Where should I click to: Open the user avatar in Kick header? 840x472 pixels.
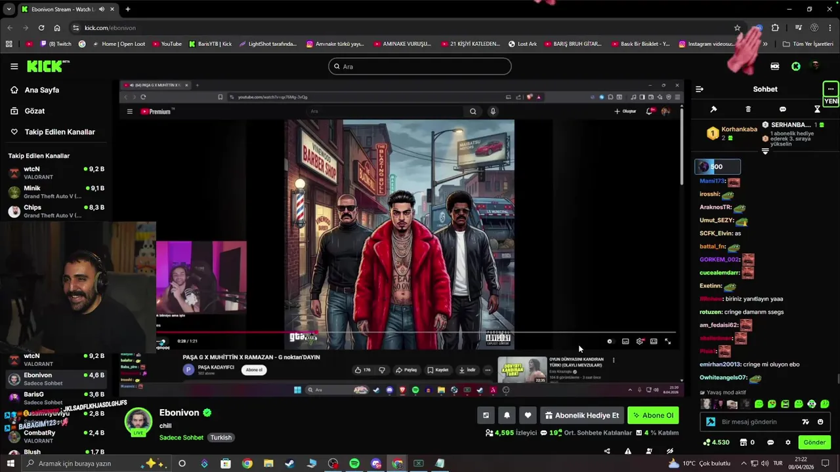click(x=816, y=66)
